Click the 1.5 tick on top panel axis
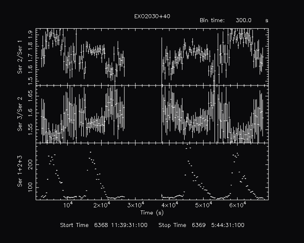304x243 pixels. point(31,81)
